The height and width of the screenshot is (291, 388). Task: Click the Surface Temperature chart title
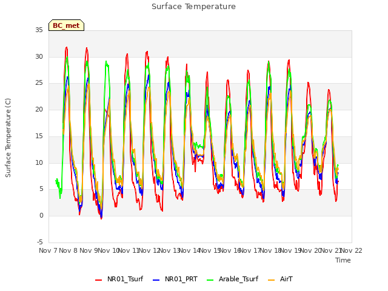coord(193,7)
